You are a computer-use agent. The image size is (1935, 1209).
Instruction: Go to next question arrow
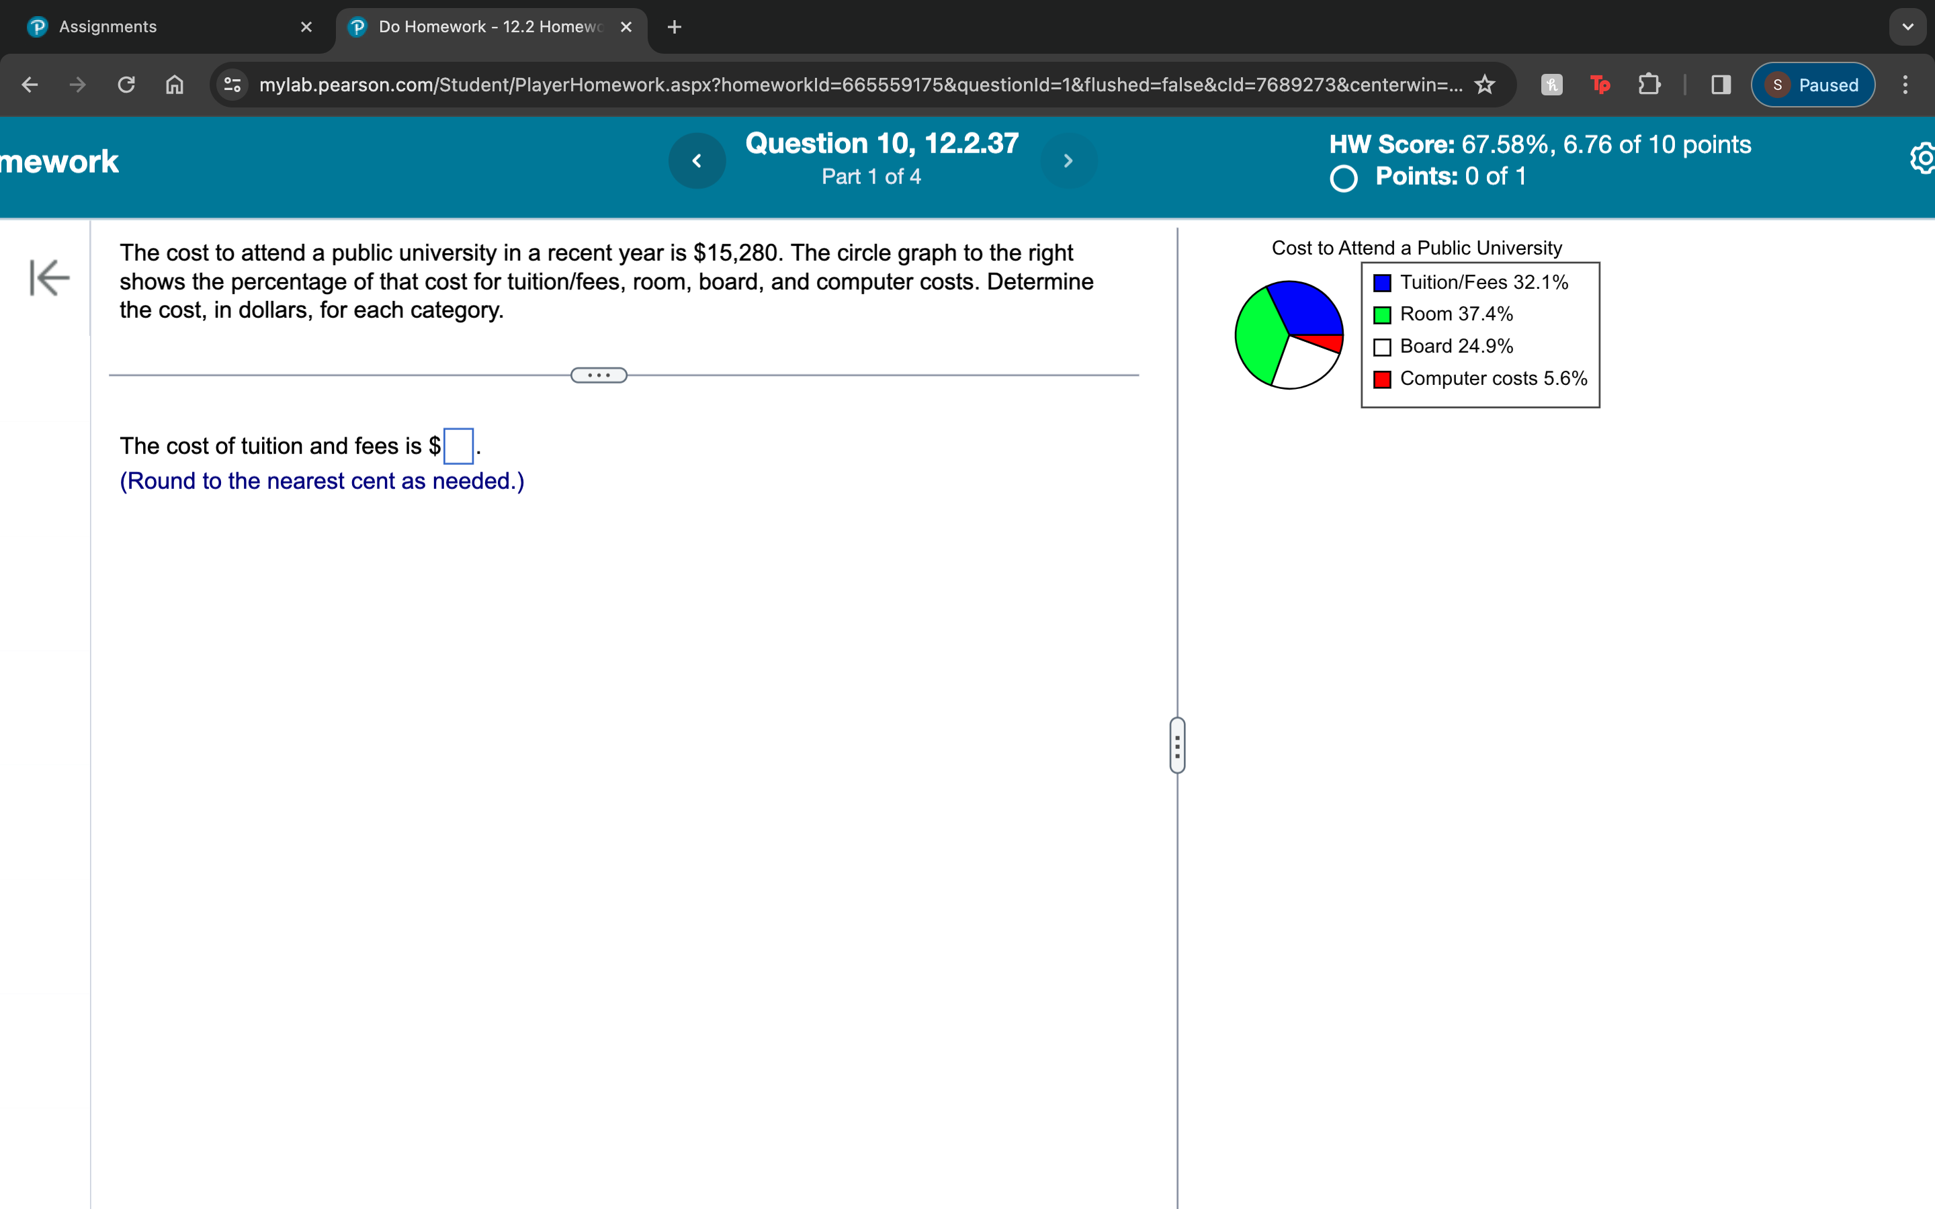(1068, 161)
